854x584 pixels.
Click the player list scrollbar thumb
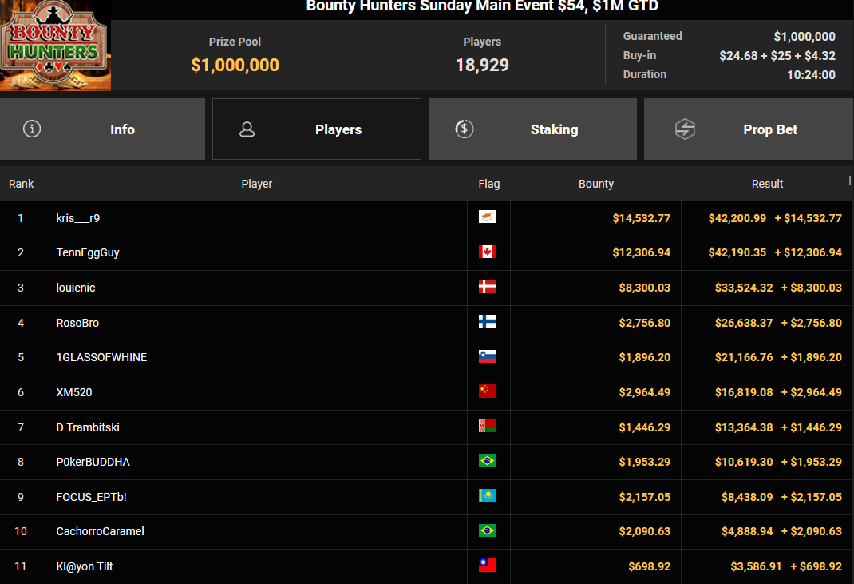tap(850, 181)
